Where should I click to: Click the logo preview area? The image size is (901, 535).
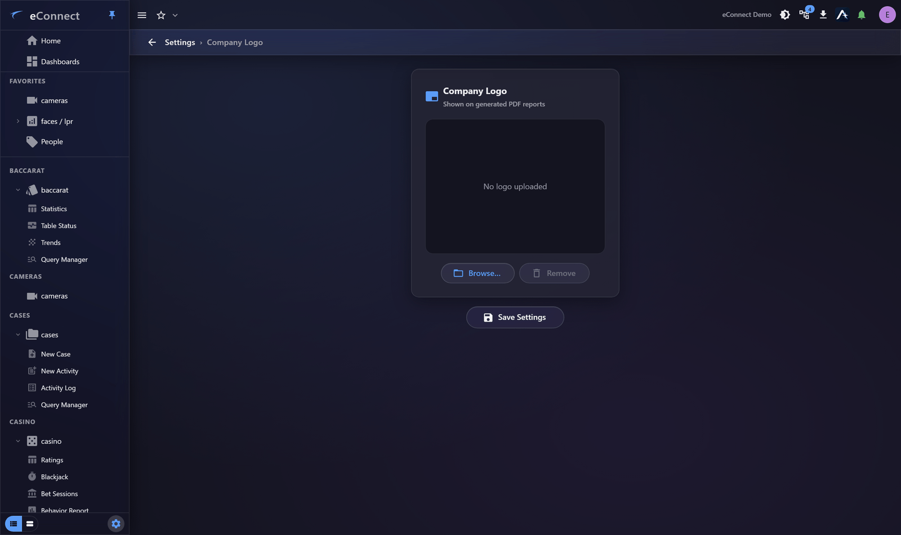515,186
